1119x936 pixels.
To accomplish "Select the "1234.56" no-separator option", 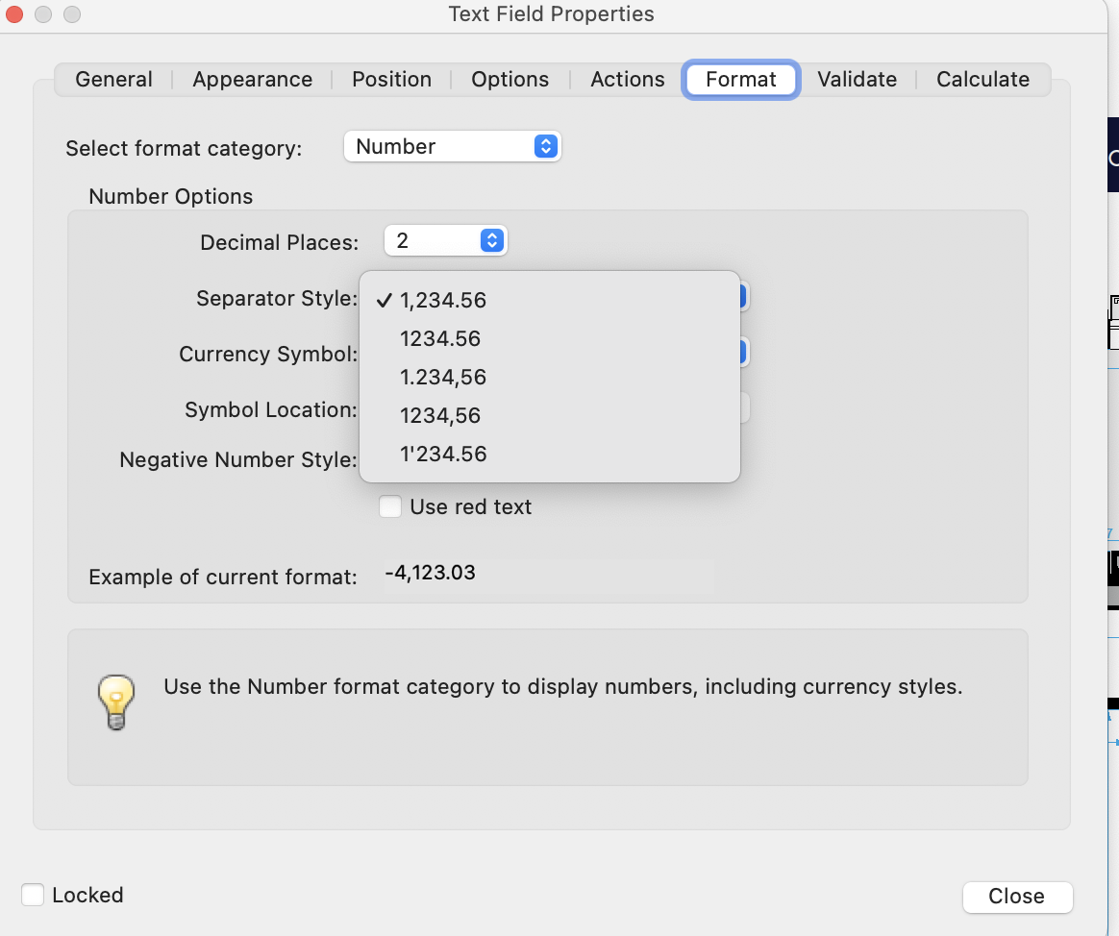I will [440, 338].
